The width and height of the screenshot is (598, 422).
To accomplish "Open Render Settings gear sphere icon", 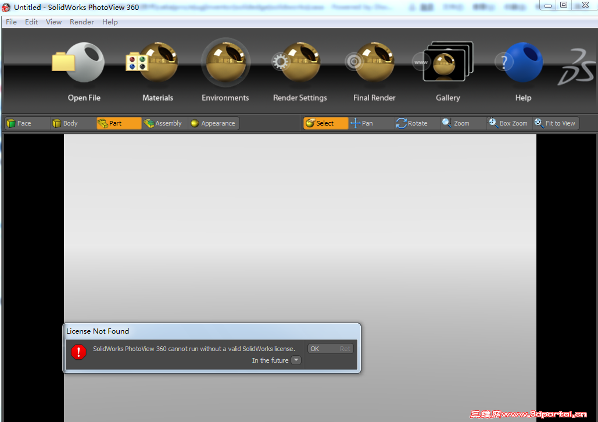I will coord(297,62).
